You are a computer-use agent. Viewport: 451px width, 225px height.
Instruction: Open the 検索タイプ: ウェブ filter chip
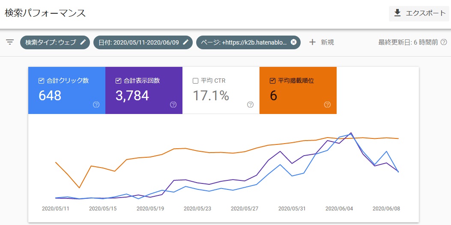click(55, 42)
